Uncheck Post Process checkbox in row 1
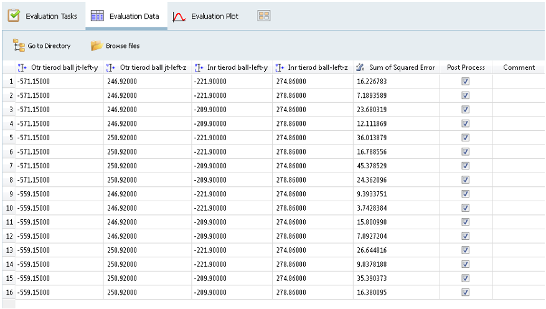The image size is (546, 309). coord(465,82)
